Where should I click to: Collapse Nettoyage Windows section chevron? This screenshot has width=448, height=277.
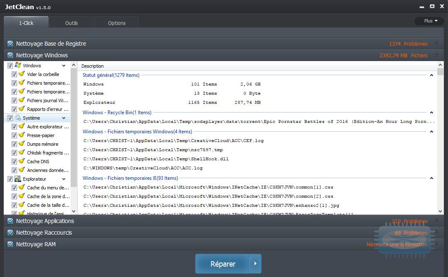coord(436,55)
